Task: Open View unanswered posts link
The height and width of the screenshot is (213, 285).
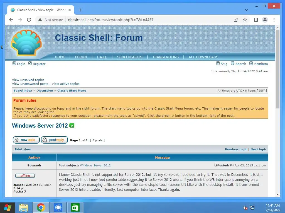Action: (30, 84)
